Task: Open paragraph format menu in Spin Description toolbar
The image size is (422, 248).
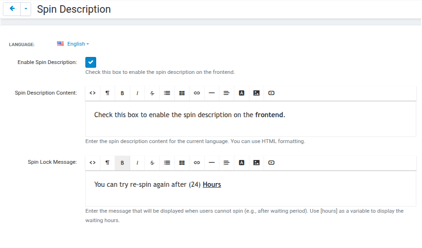Action: click(x=108, y=93)
